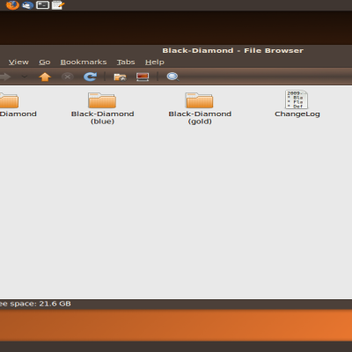Open the View menu

coord(18,62)
